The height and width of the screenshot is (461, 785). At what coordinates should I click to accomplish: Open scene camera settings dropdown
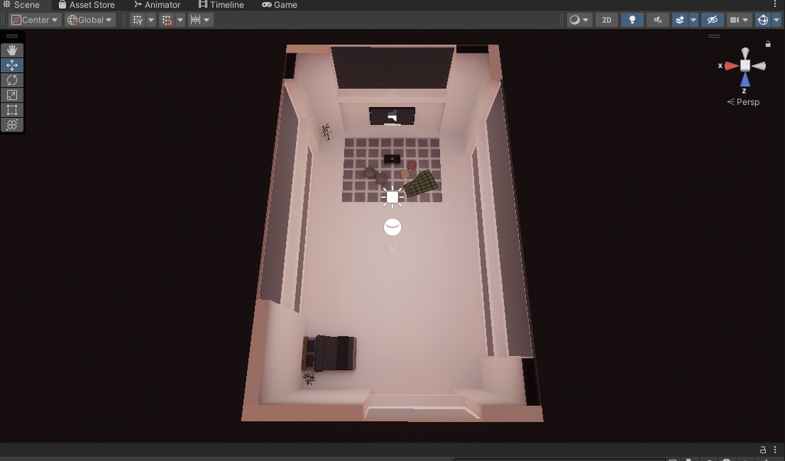[739, 20]
